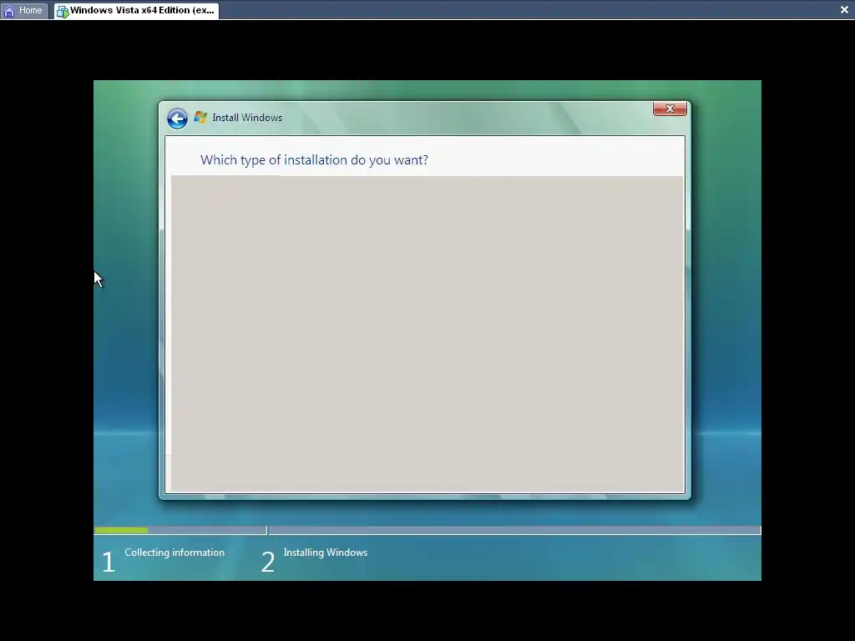Screen dimensions: 855x641
Task: Open the Home tab
Action: pyautogui.click(x=24, y=10)
